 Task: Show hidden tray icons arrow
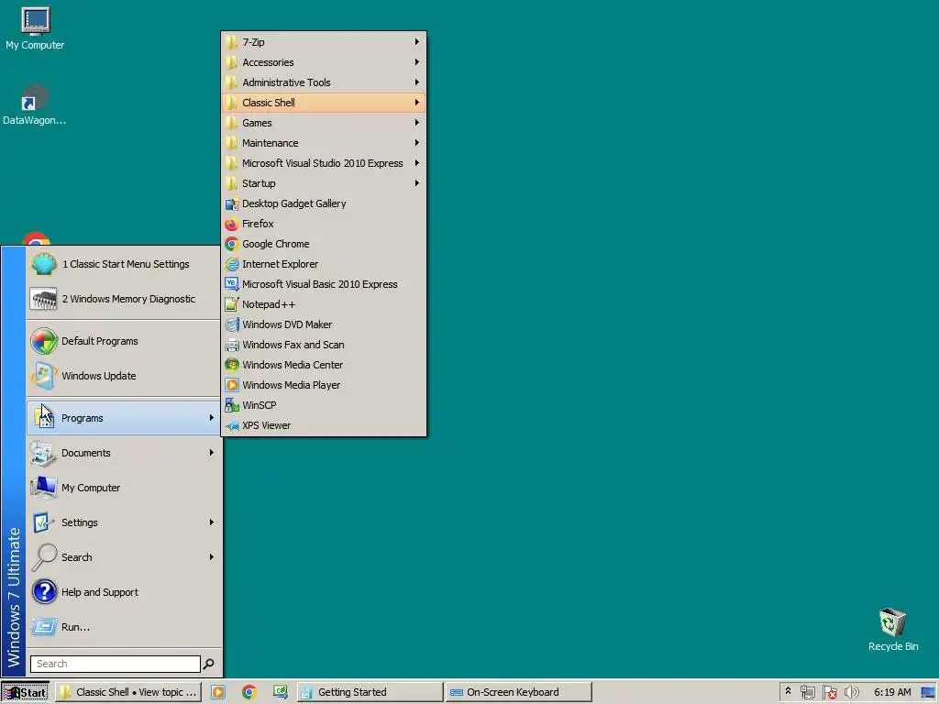788,691
